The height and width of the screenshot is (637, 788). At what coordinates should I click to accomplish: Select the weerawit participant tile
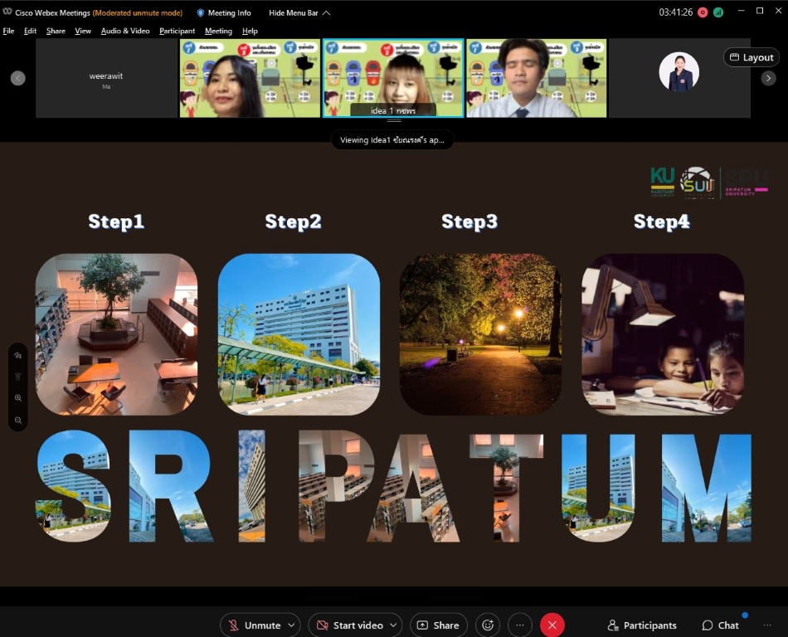106,78
